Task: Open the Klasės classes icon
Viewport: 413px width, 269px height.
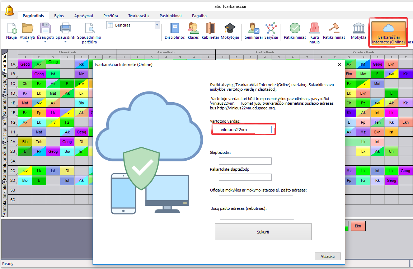Action: (x=193, y=29)
